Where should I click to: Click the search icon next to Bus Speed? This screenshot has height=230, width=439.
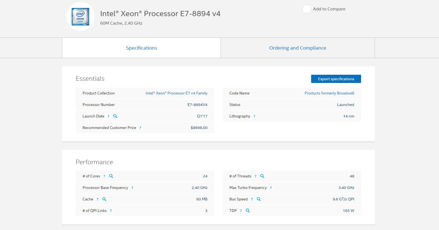259,199
